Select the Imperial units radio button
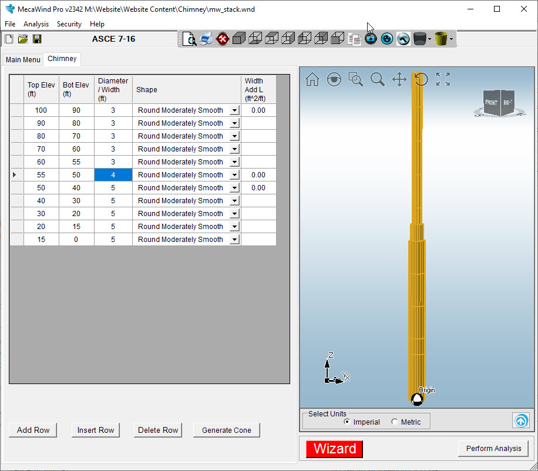 point(347,422)
